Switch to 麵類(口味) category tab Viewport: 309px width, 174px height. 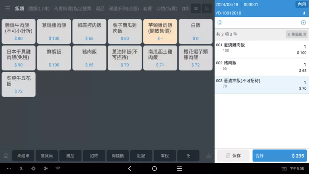tap(39, 8)
